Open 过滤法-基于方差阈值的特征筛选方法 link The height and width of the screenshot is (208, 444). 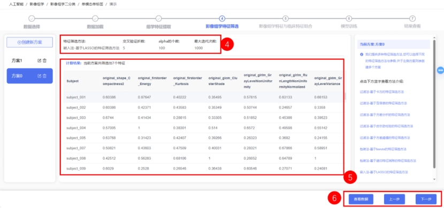click(x=385, y=137)
